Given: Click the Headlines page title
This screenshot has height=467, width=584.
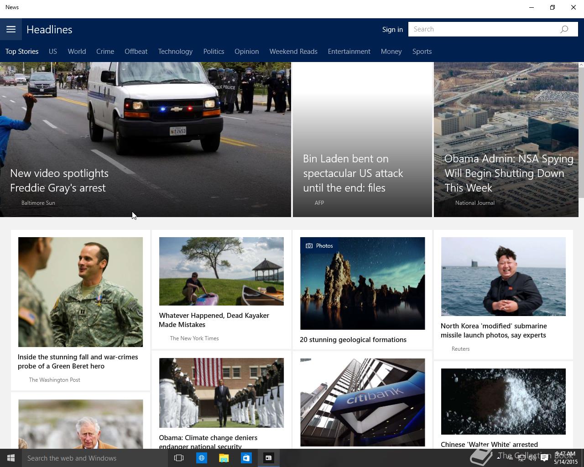Looking at the screenshot, I should 49,30.
